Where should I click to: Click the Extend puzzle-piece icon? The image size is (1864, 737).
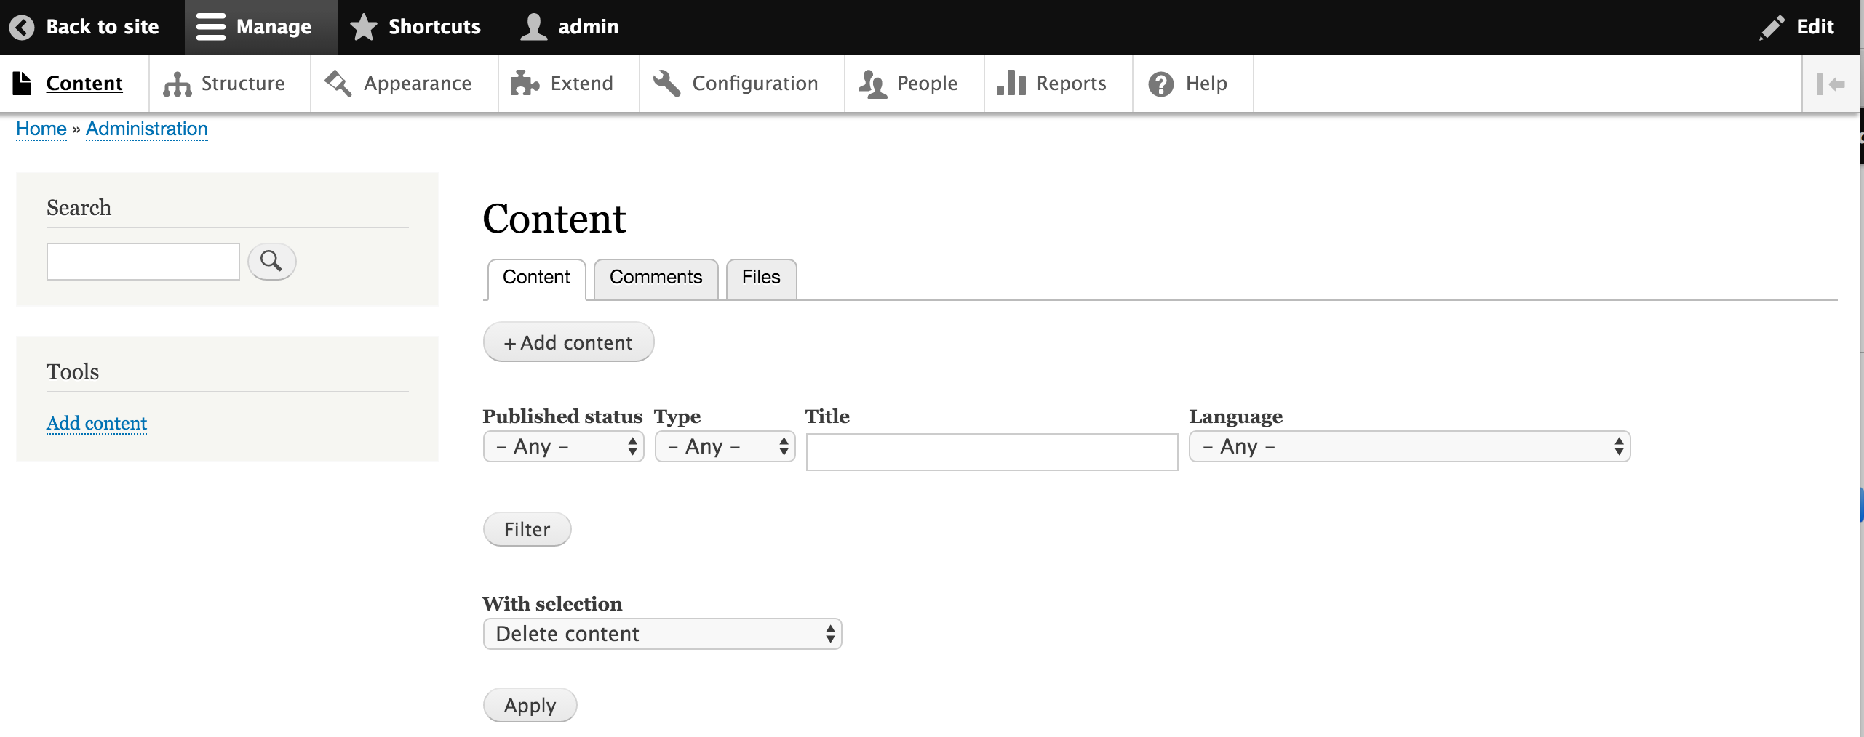pyautogui.click(x=525, y=83)
